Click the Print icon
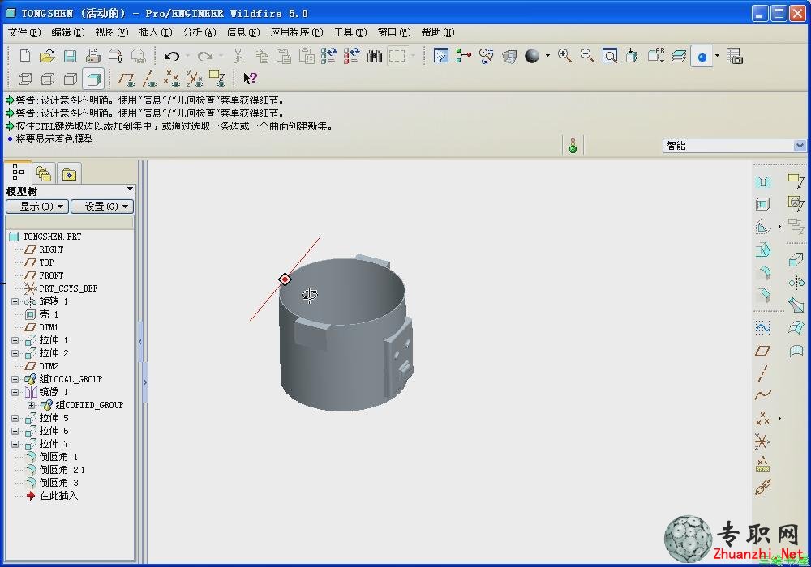Viewport: 811px width, 567px height. [92, 56]
